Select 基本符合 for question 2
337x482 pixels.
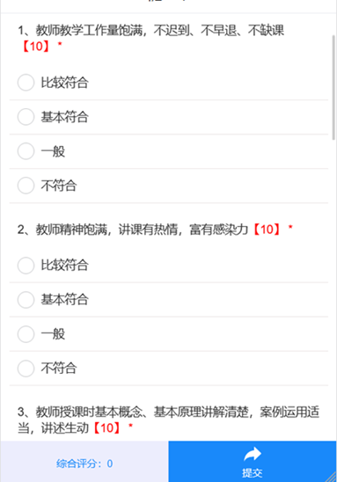[169, 299]
